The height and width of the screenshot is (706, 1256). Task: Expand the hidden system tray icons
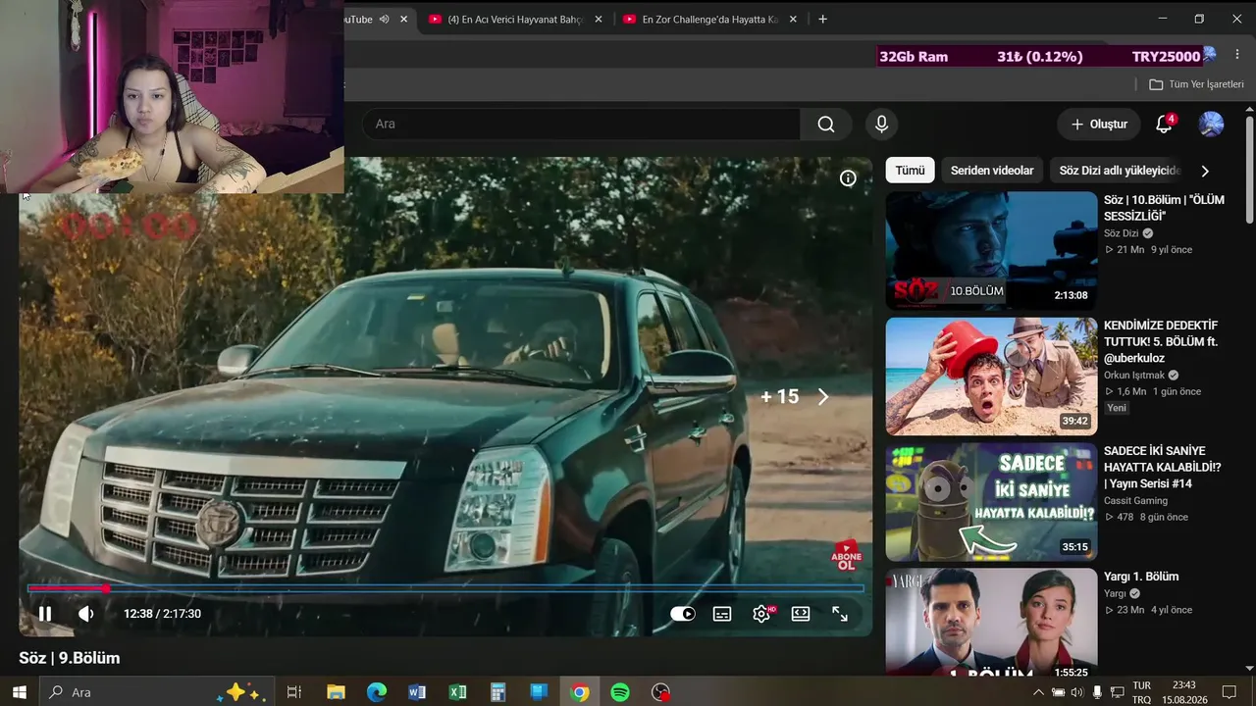[x=1039, y=692]
